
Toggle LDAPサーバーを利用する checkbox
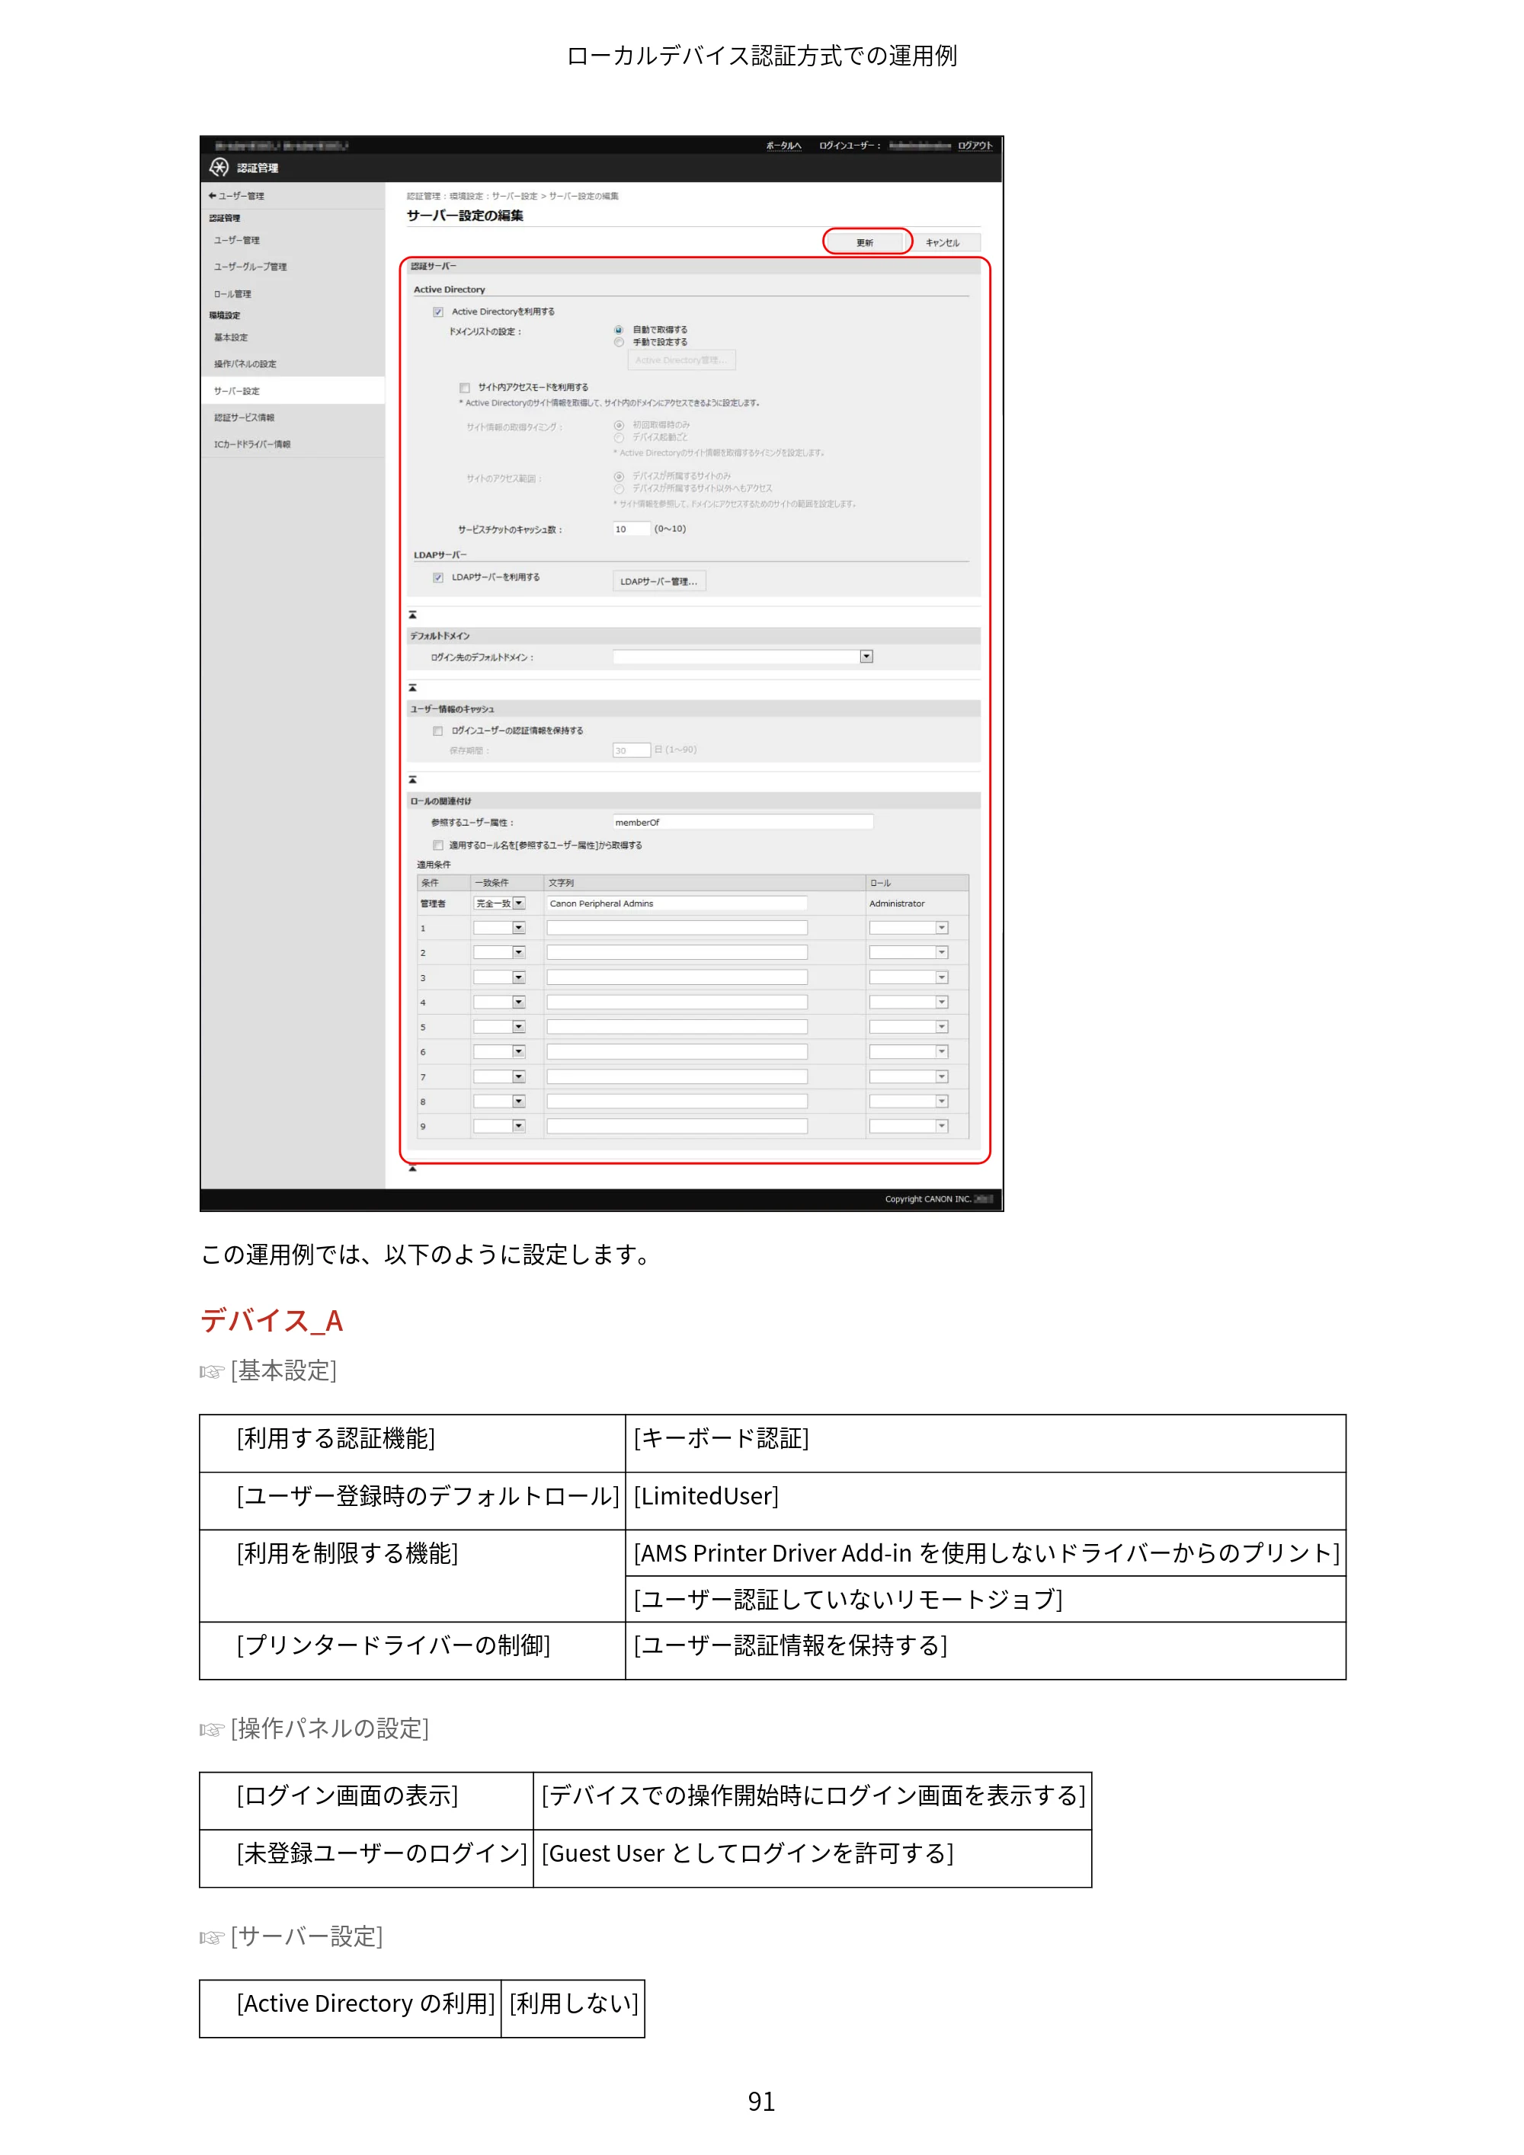(437, 577)
